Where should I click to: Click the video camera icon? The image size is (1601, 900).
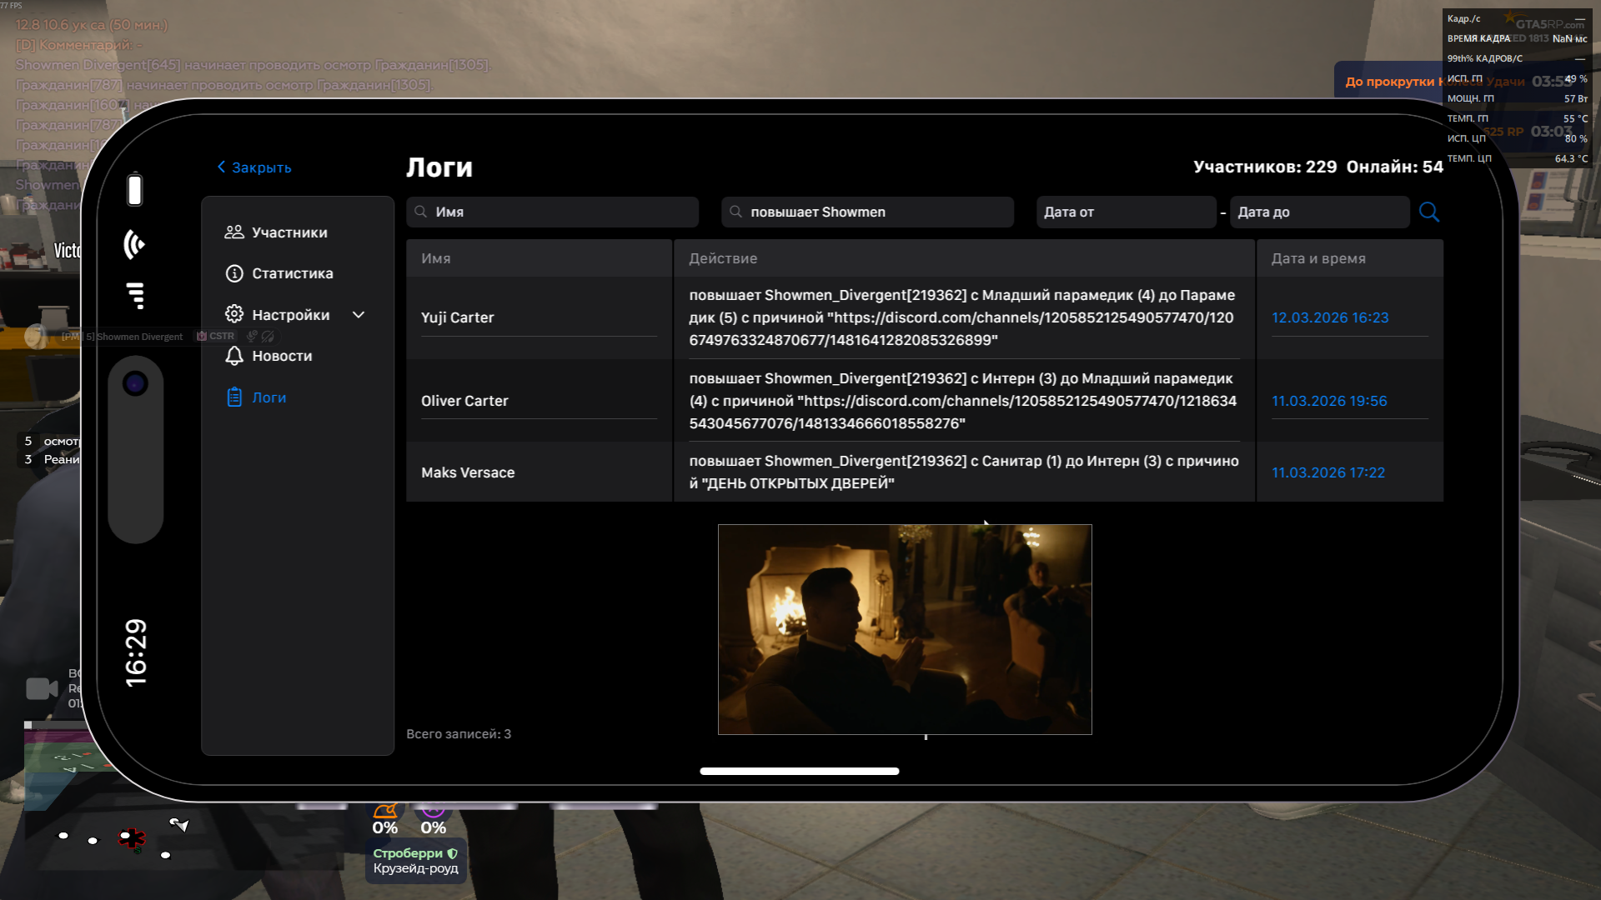(42, 689)
